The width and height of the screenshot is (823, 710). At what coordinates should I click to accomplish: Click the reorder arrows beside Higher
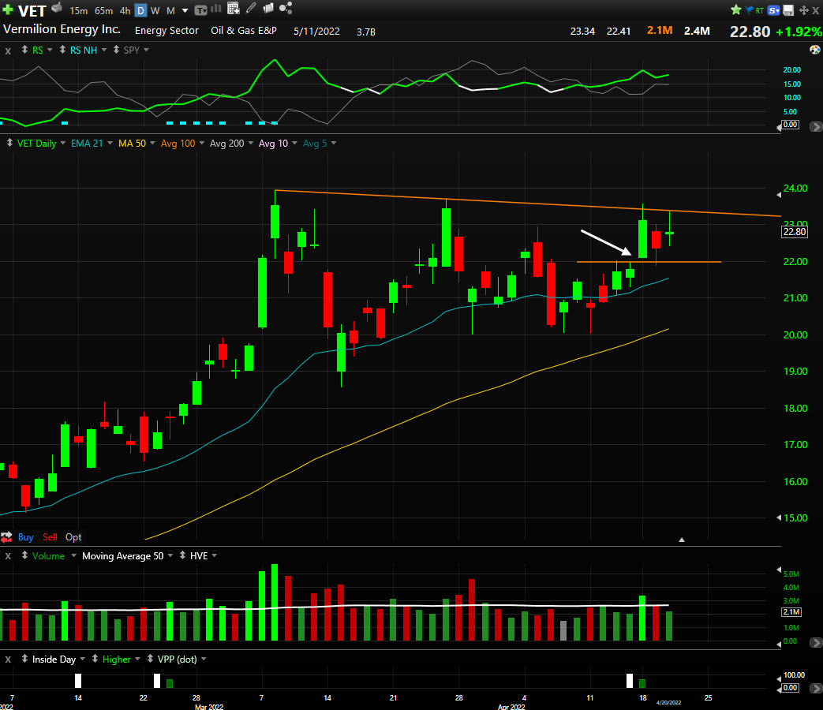[95, 659]
